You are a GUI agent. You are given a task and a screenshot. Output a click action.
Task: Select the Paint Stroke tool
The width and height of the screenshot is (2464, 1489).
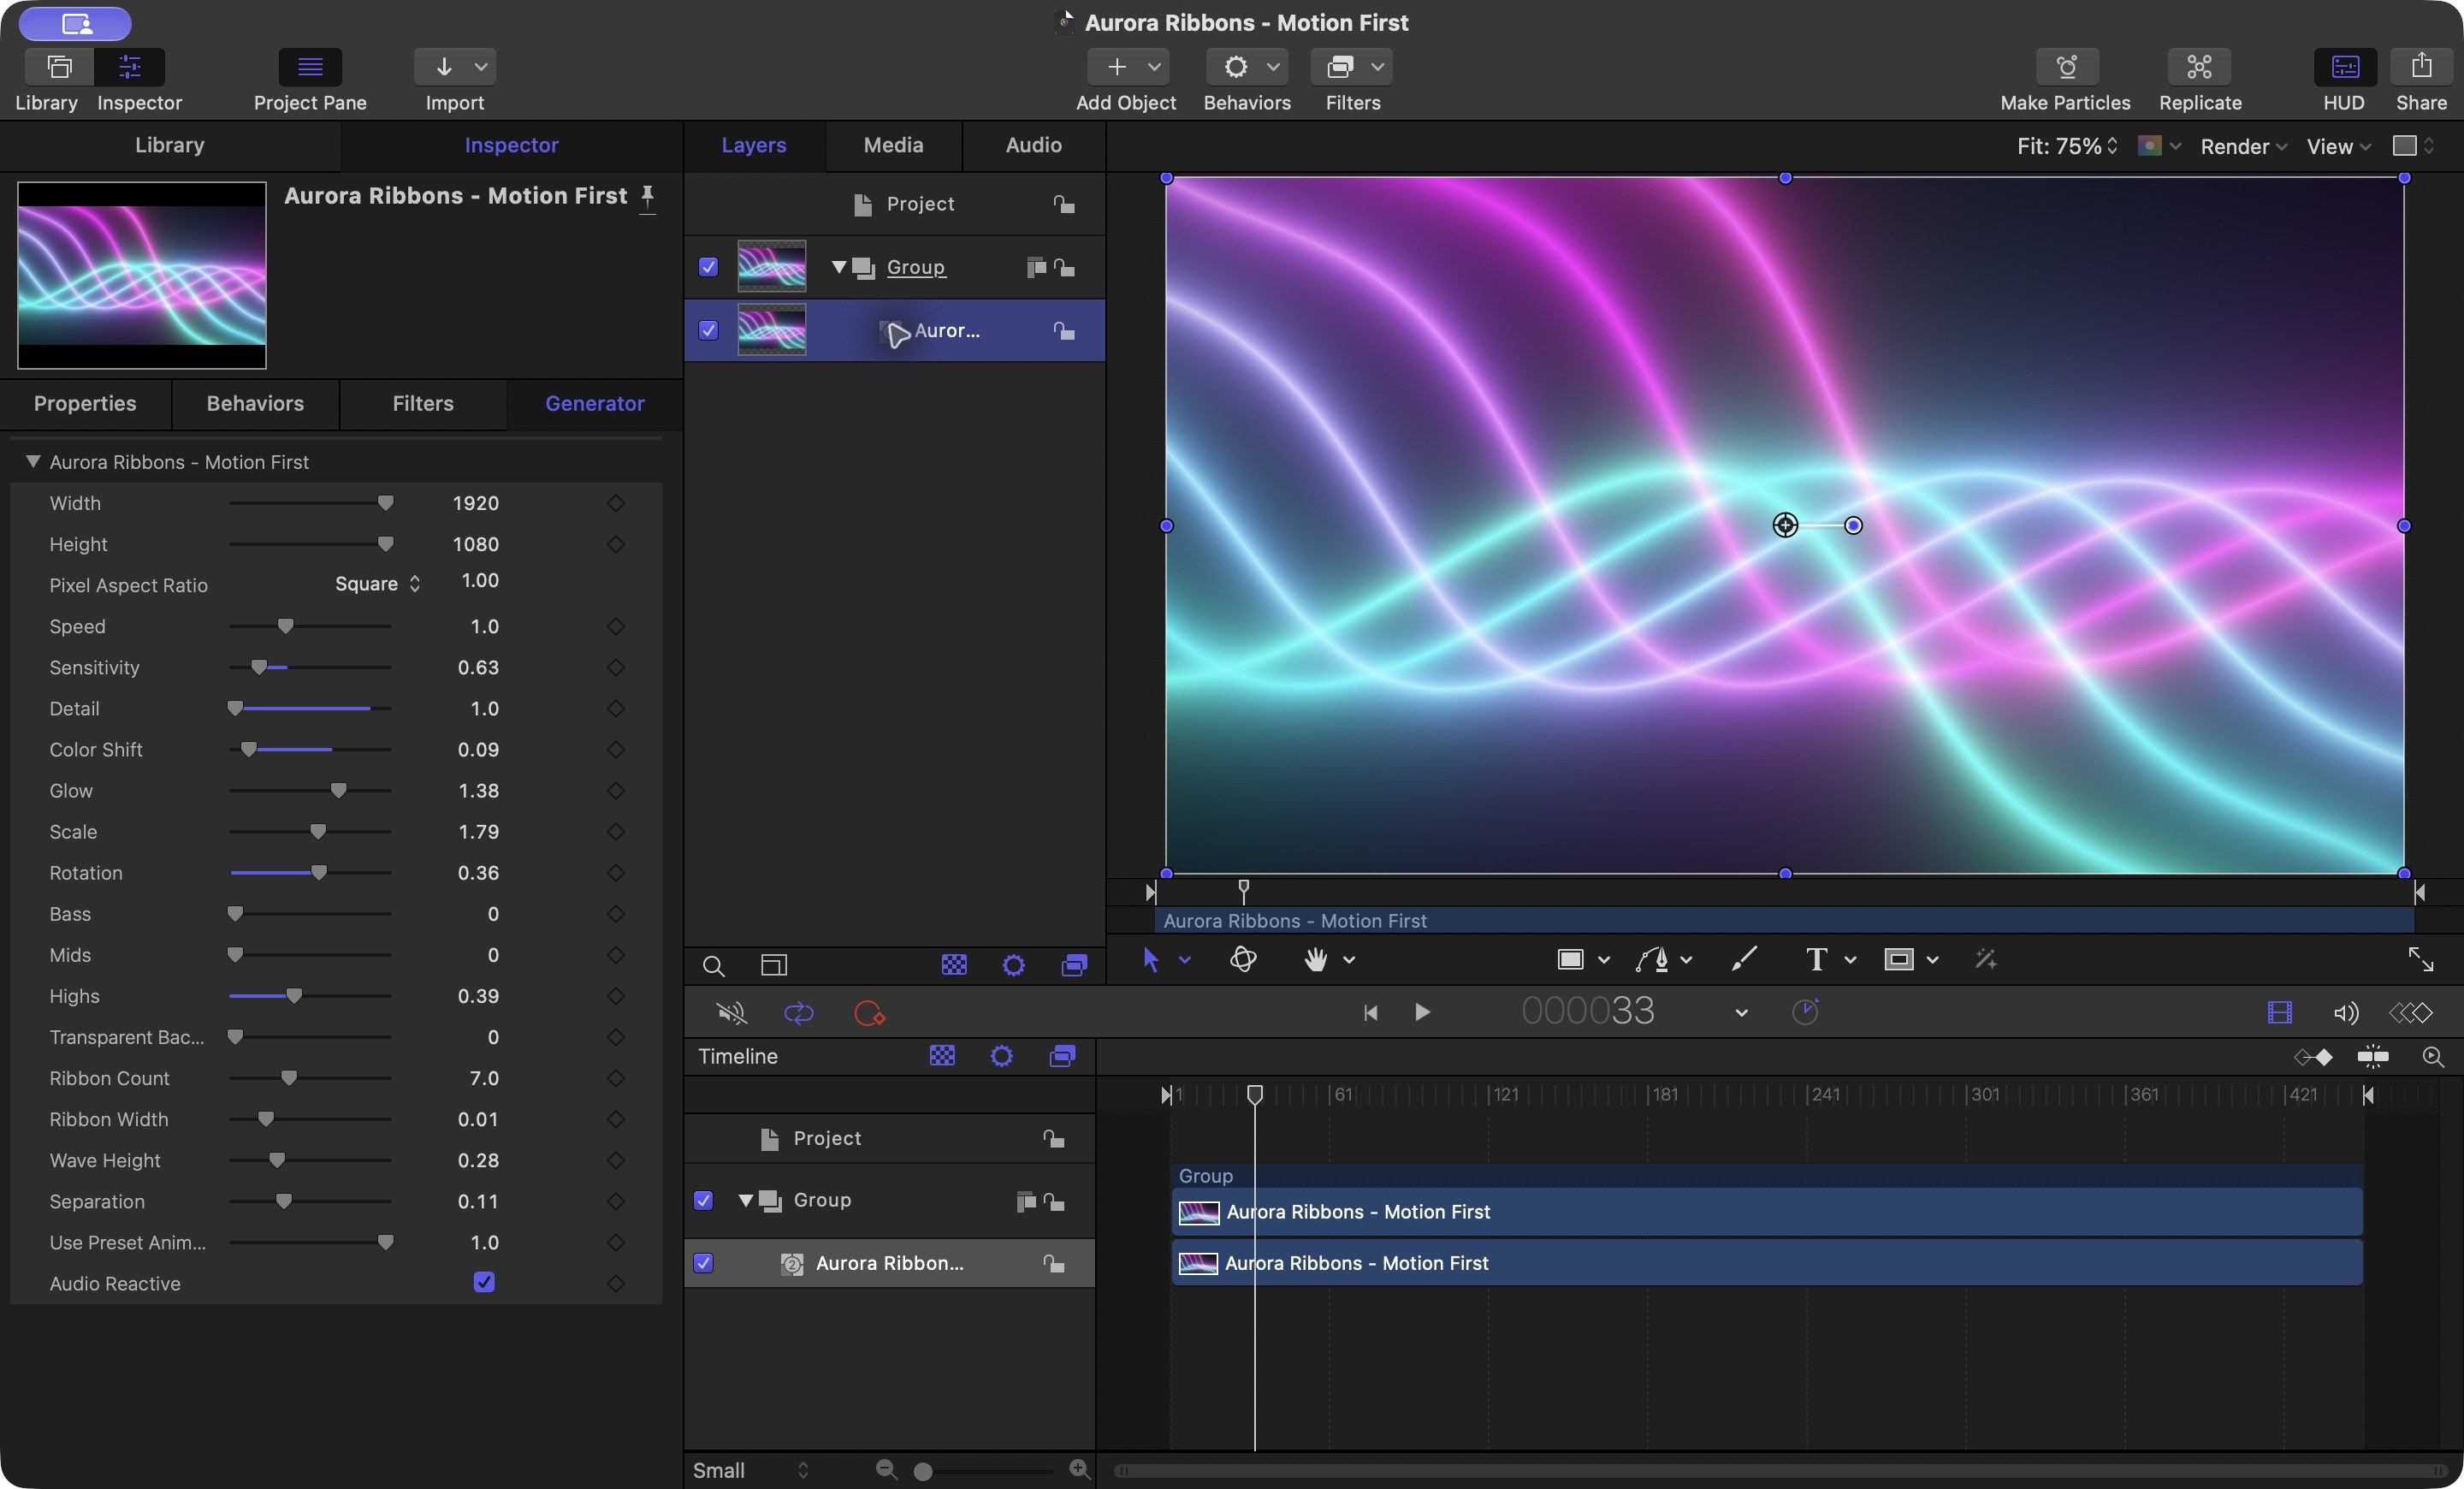(x=1743, y=959)
